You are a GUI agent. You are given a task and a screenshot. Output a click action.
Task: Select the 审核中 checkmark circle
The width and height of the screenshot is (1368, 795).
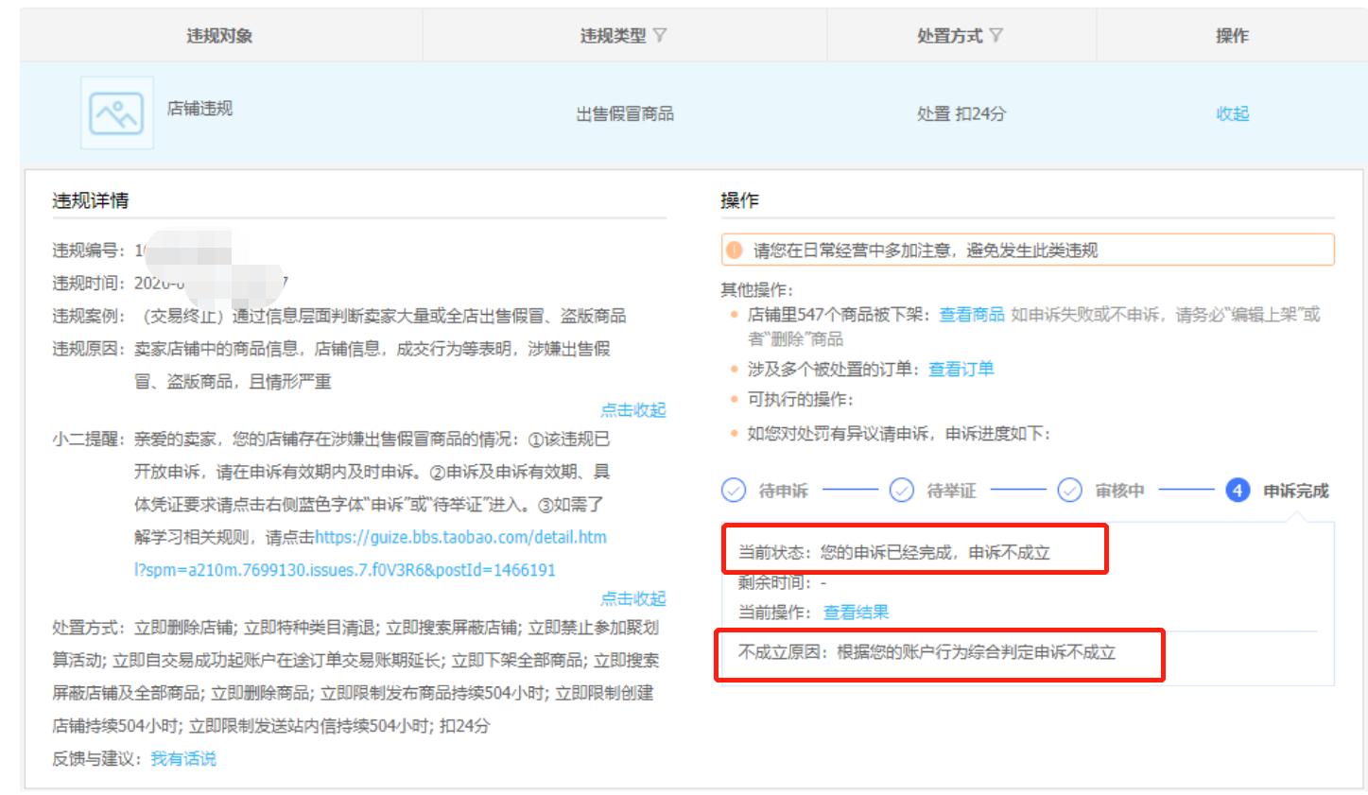[x=1069, y=491]
